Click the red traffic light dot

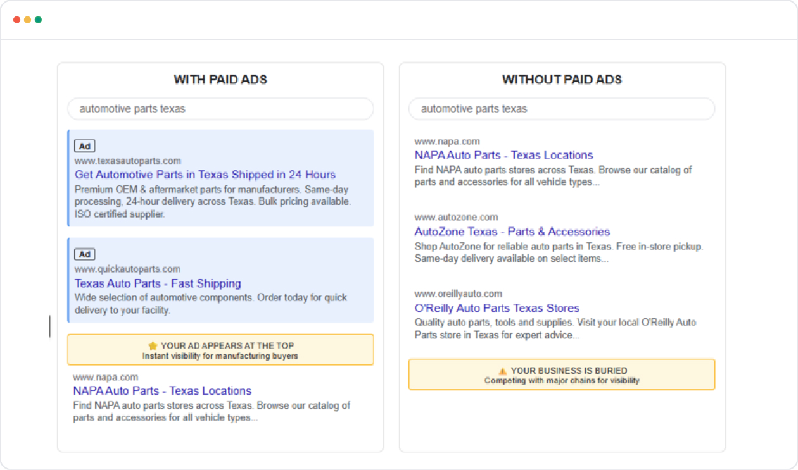(16, 19)
